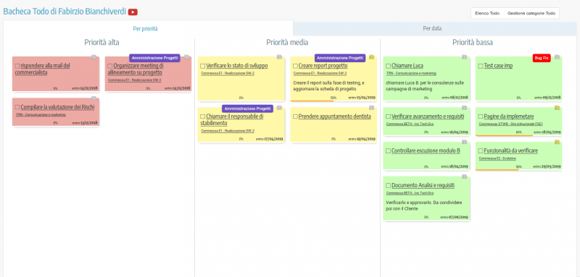The image size is (580, 277).
Task: Click the 'Priorità alta' column heading
Action: pyautogui.click(x=101, y=43)
